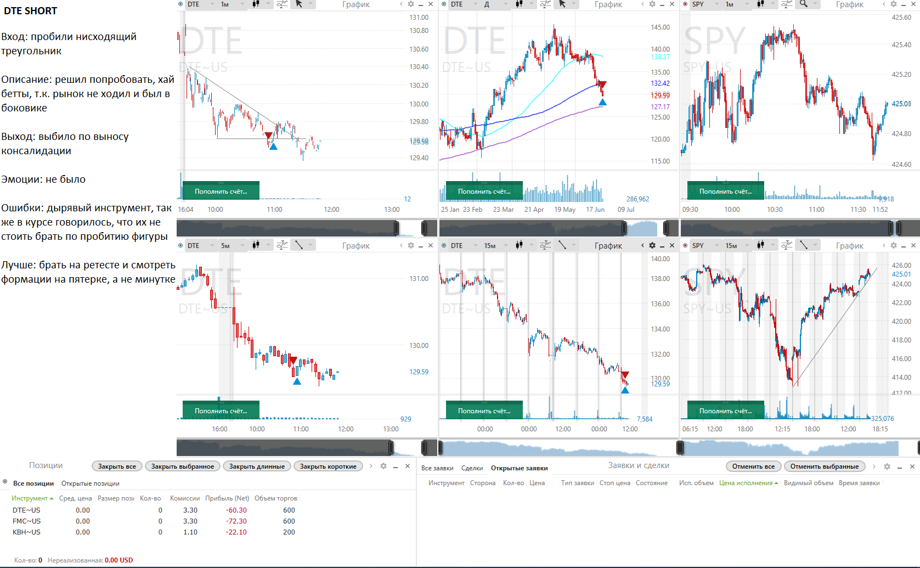Toggle link radio button on DTE 5м chart
The width and height of the screenshot is (920, 568).
(180, 245)
